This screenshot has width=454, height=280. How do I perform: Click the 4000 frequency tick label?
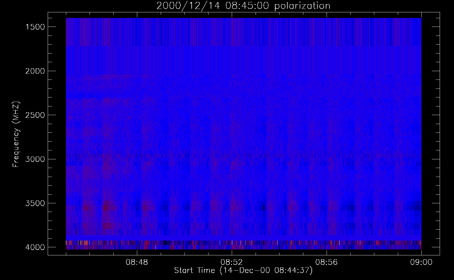pos(35,247)
